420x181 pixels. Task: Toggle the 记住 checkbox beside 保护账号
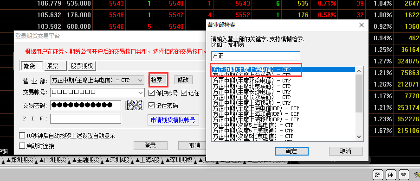click(x=184, y=93)
